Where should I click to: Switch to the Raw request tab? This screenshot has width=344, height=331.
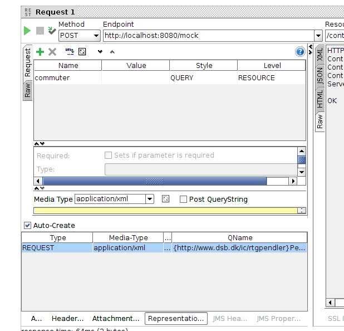27,89
